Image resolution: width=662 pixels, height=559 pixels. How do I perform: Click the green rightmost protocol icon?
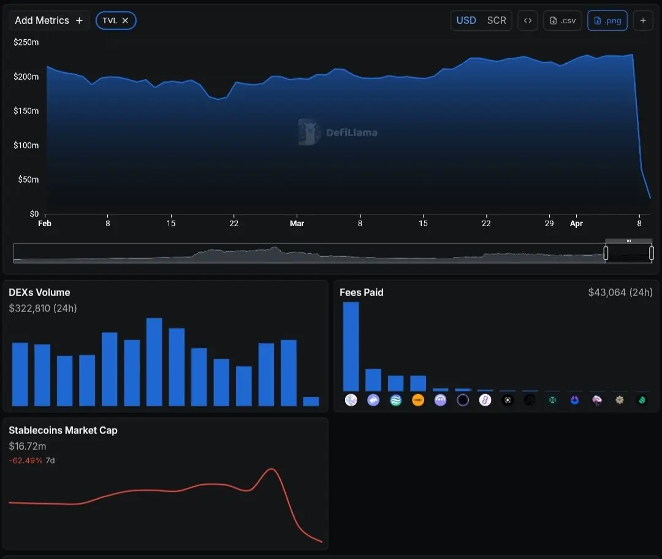[x=642, y=400]
